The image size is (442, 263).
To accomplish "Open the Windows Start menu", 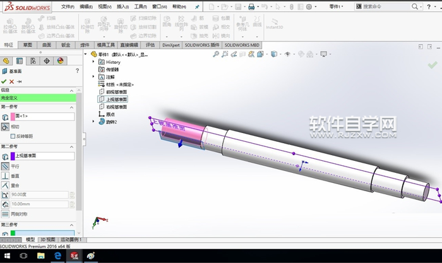I will tap(7, 255).
